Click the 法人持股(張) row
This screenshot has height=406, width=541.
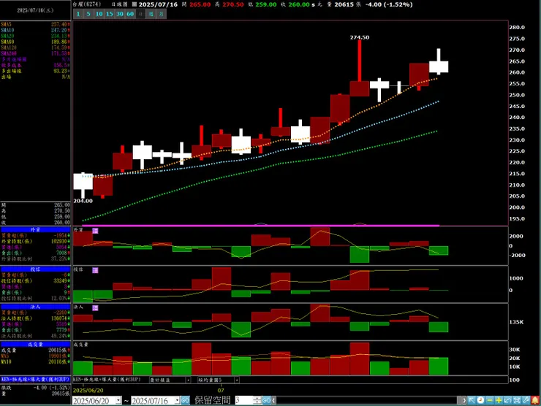pyautogui.click(x=36, y=318)
